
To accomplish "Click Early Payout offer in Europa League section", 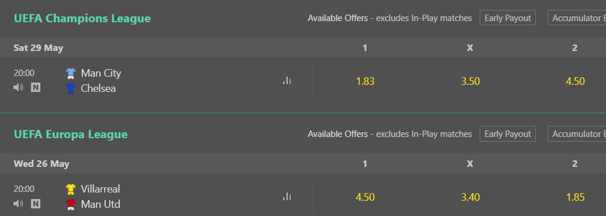I will tap(508, 134).
